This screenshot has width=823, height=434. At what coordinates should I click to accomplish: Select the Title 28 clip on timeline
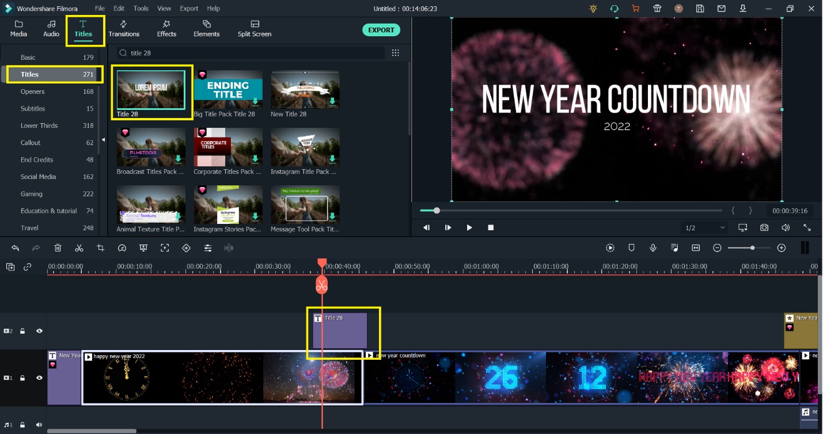coord(340,331)
